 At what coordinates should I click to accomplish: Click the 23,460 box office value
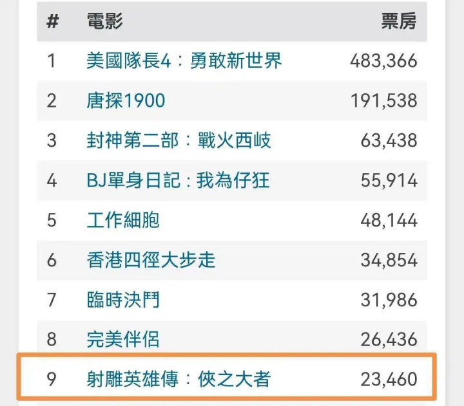click(389, 380)
